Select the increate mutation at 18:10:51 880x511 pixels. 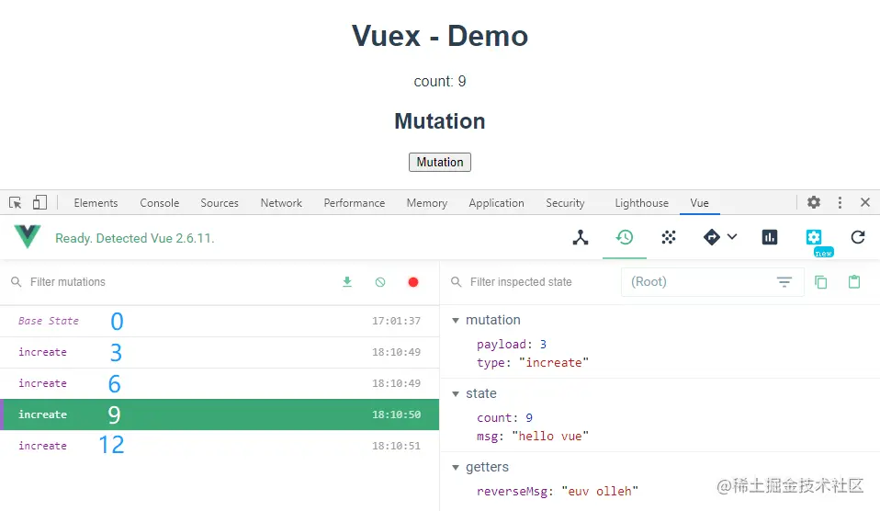pyautogui.click(x=220, y=446)
